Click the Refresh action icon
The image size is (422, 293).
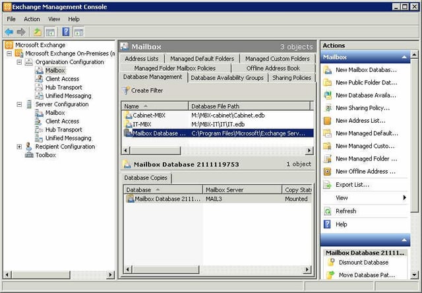[327, 211]
